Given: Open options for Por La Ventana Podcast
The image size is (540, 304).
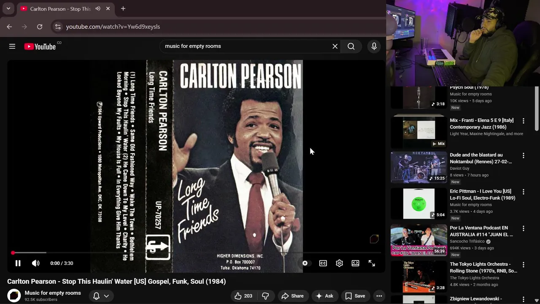Looking at the screenshot, I should [x=524, y=228].
